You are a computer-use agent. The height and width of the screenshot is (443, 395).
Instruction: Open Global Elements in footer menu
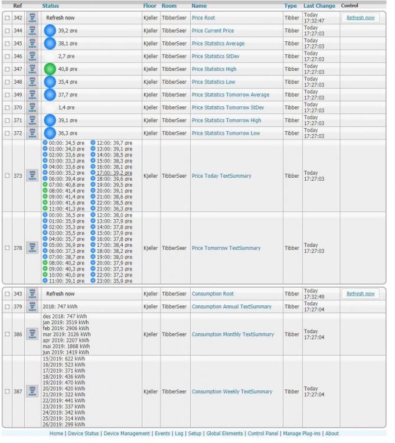[224, 434]
